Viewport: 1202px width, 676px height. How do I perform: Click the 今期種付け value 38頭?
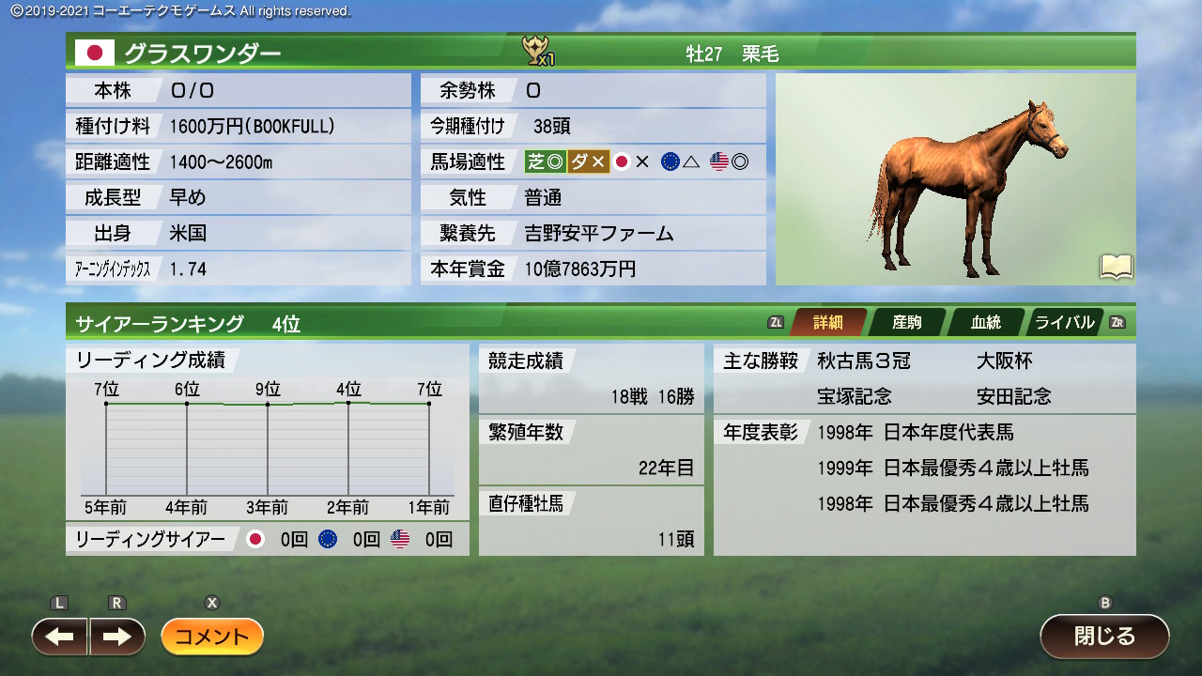552,126
